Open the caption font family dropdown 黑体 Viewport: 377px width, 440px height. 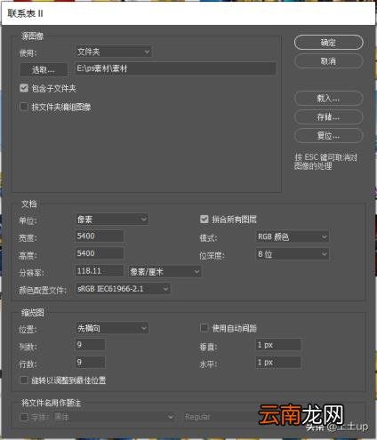115,417
